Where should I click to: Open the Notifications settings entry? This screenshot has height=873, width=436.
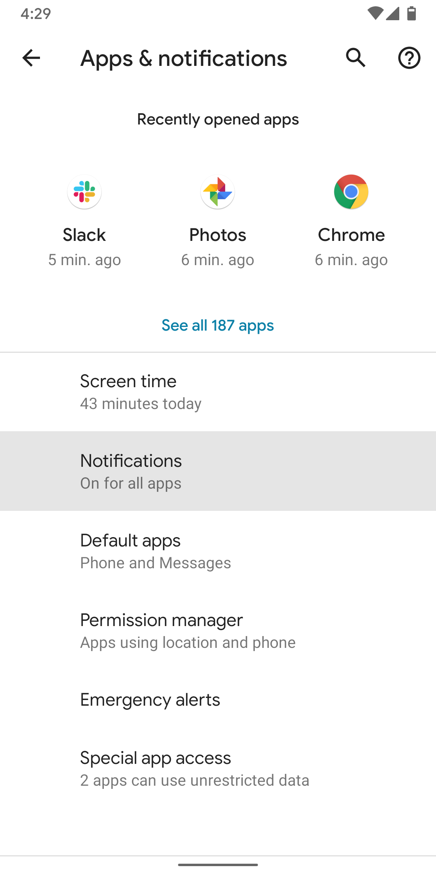point(218,471)
